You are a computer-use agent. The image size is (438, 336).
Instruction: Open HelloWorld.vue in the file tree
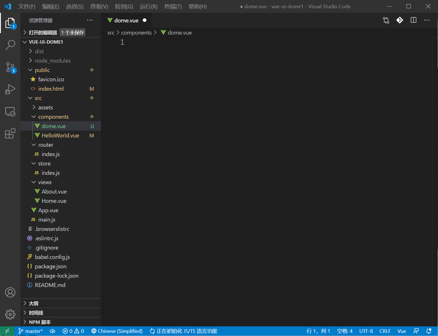[60, 135]
